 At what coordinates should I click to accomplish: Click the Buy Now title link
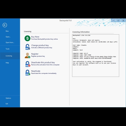pyautogui.click(x=35, y=37)
